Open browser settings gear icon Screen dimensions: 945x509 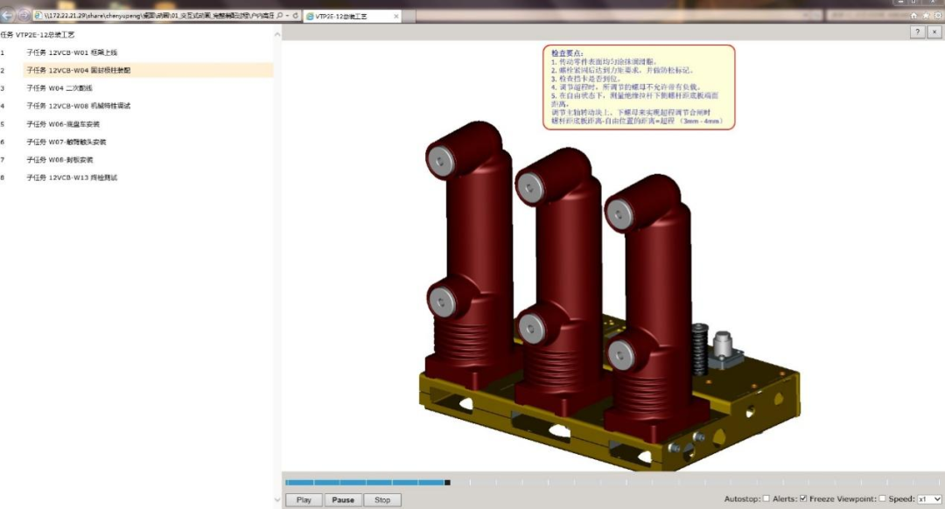point(936,16)
